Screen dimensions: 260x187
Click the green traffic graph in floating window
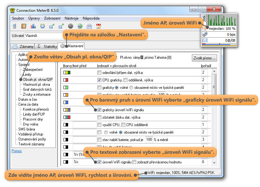coord(221,20)
